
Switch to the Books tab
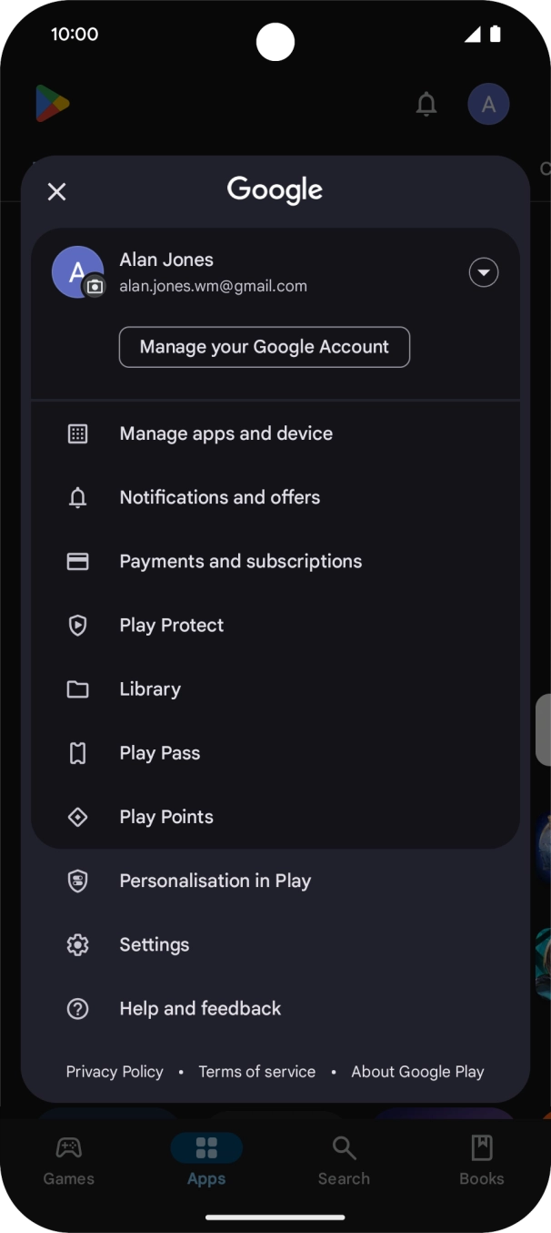(482, 1157)
